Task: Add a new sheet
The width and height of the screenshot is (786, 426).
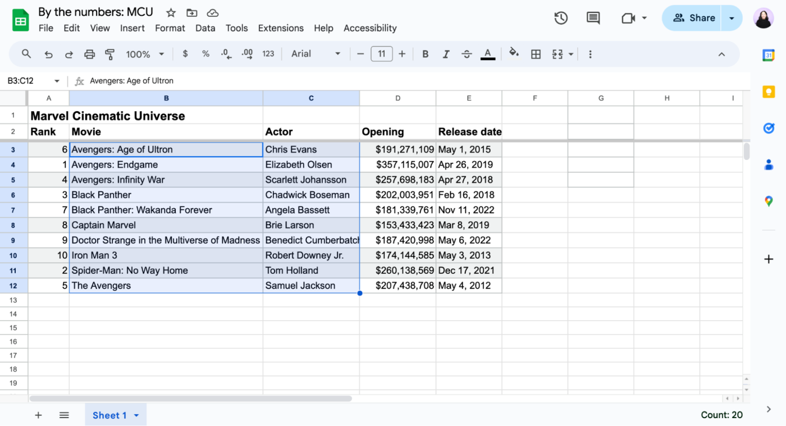Action: point(38,415)
